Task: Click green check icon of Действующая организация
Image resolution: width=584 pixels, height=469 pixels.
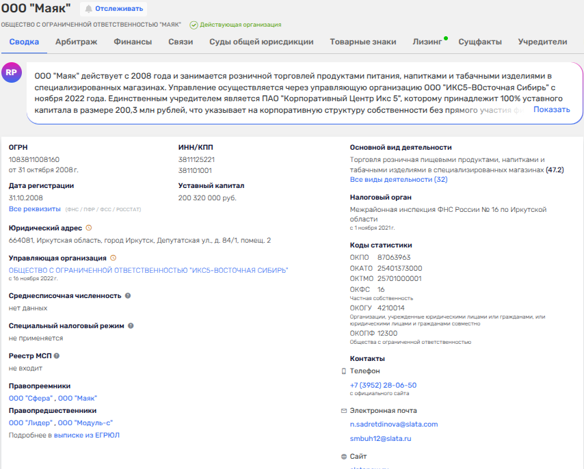Action: (194, 25)
